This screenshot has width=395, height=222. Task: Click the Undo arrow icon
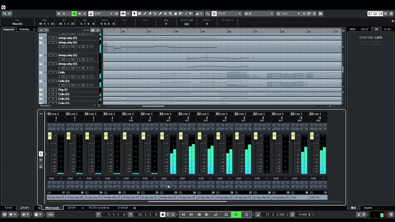tap(4, 14)
